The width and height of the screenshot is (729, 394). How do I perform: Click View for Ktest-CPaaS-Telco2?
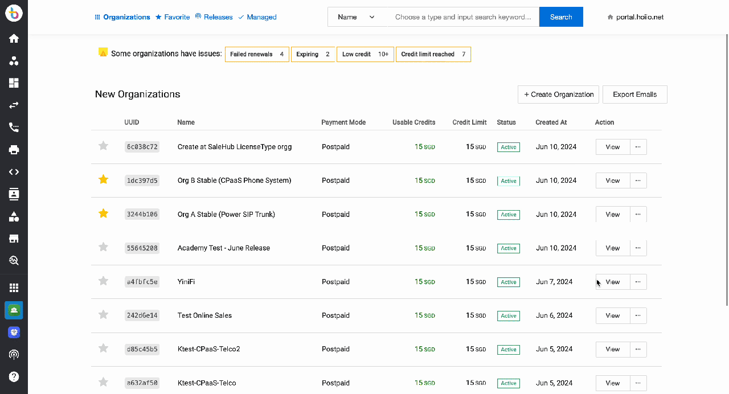[613, 350]
